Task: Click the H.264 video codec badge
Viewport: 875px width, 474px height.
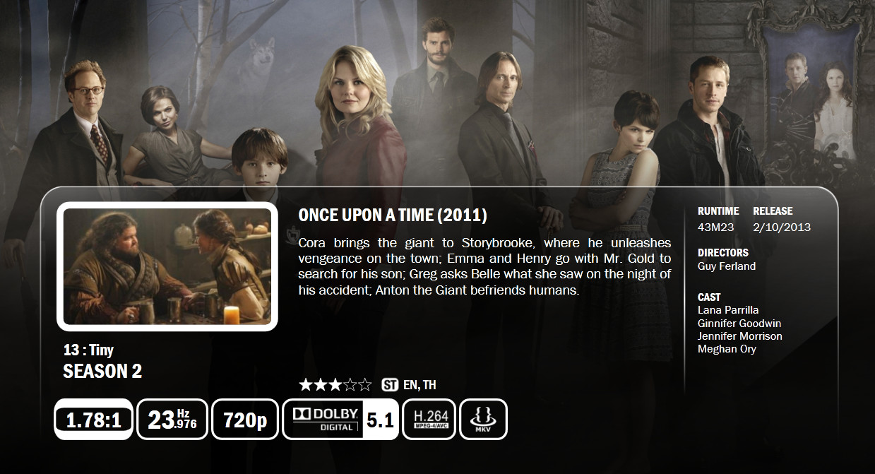Action: coord(429,420)
